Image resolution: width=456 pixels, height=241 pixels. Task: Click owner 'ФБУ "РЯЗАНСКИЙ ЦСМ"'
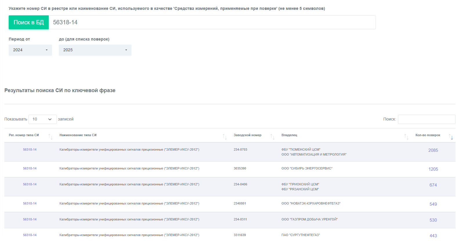300,189
